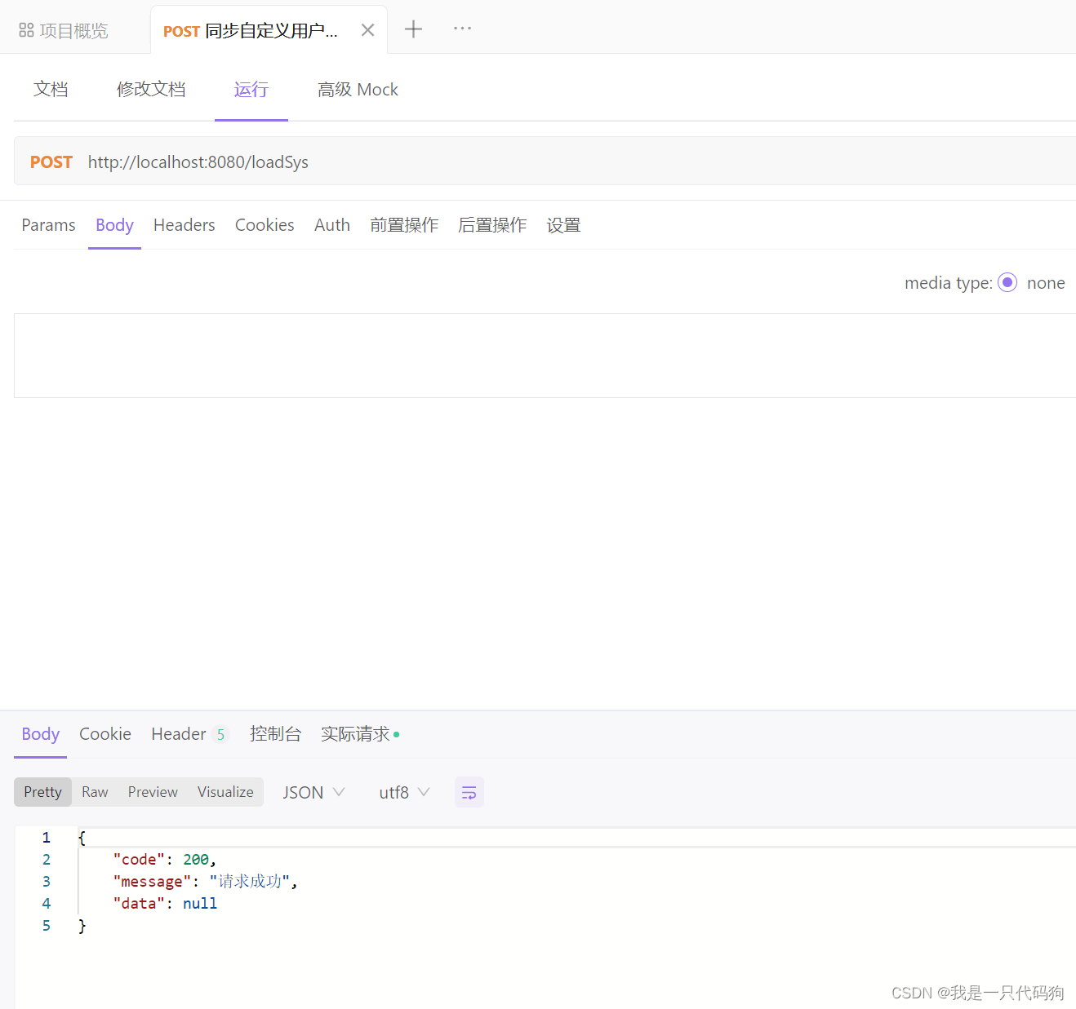Toggle word wrap in response viewer

469,791
